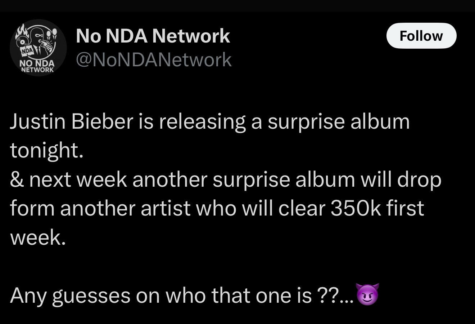Open the @NoNDANetwork handle link
This screenshot has height=324, width=475.
point(154,59)
